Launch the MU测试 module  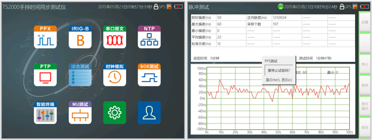(80, 113)
